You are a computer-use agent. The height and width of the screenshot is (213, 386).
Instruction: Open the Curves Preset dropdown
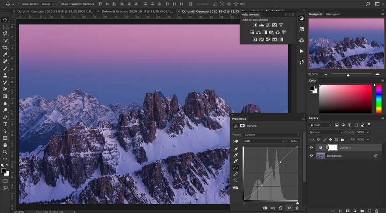tap(272, 134)
